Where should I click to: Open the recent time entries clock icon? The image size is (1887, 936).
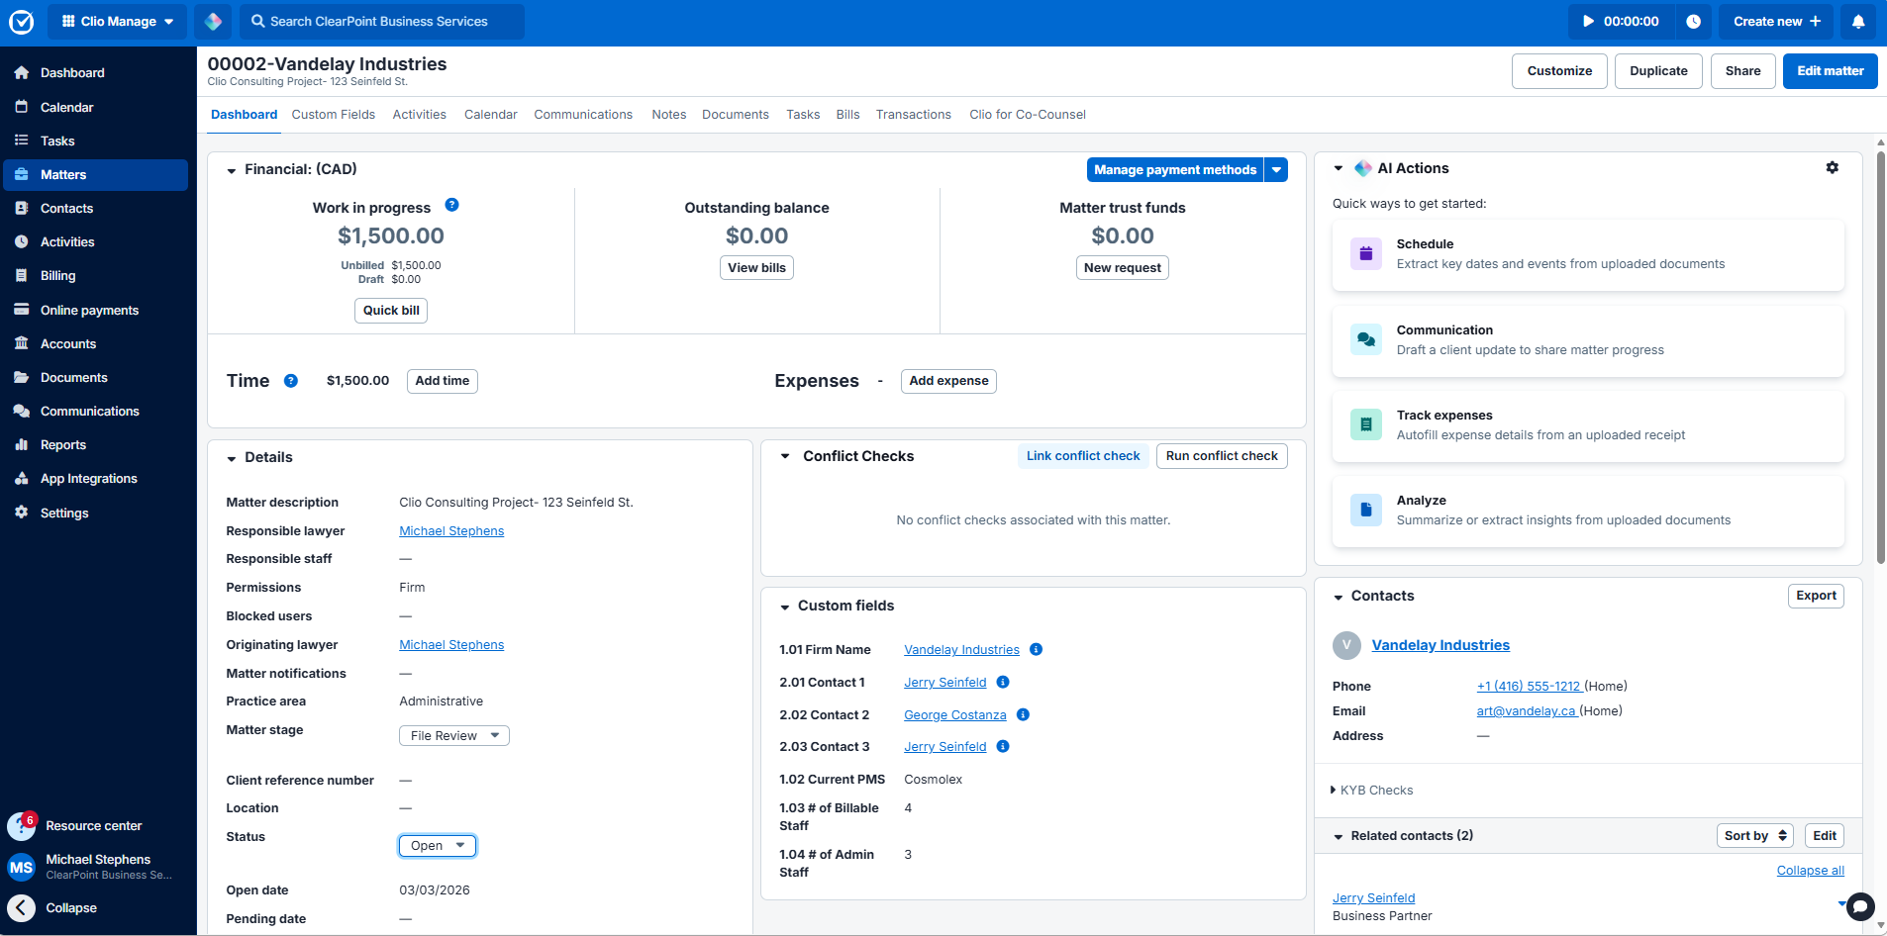[x=1694, y=21]
